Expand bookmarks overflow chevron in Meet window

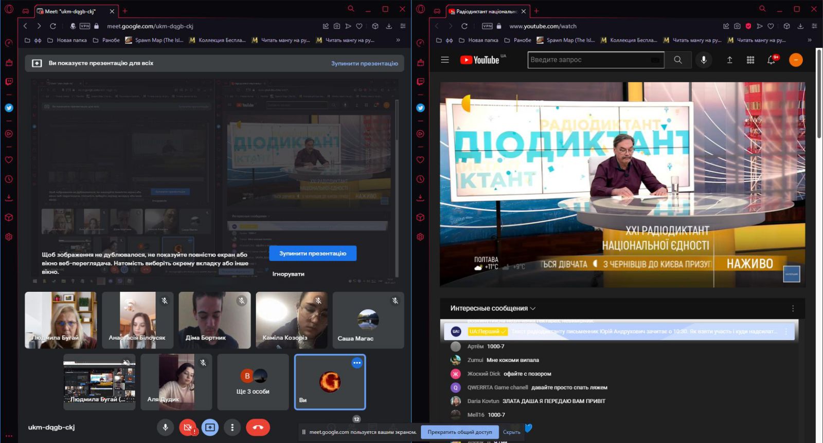(398, 40)
